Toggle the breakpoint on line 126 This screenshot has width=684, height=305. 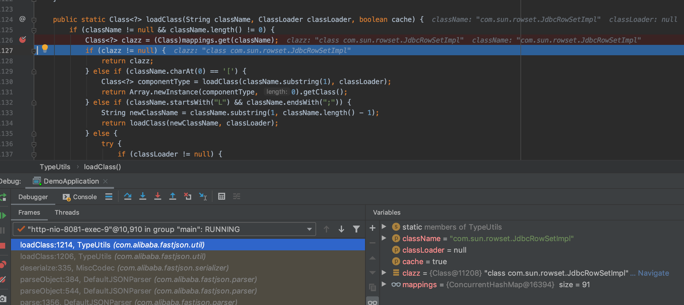click(x=22, y=40)
